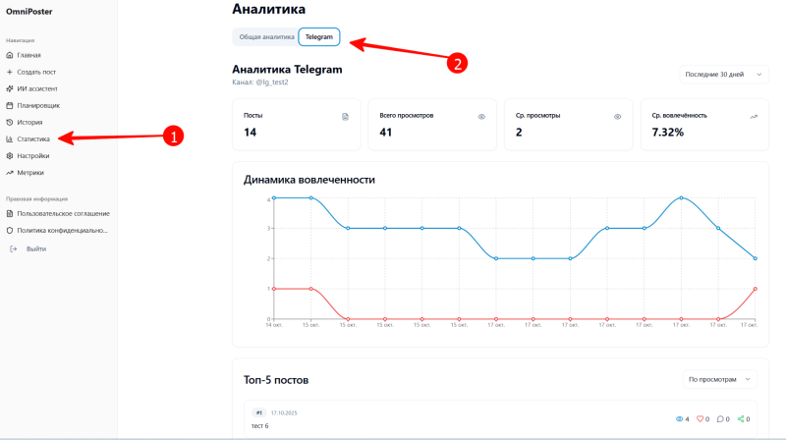Click the Планировщик calendar icon
Viewport: 786px width, 440px height.
point(10,105)
